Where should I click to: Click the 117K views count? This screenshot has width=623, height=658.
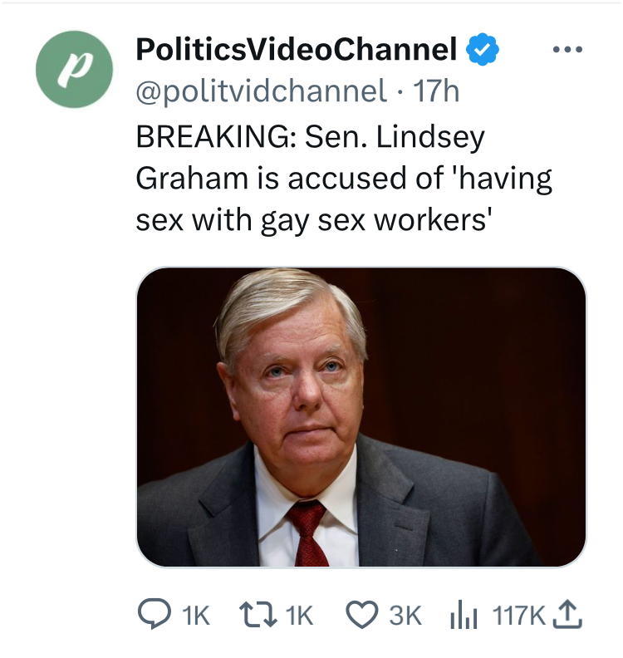pos(518,616)
